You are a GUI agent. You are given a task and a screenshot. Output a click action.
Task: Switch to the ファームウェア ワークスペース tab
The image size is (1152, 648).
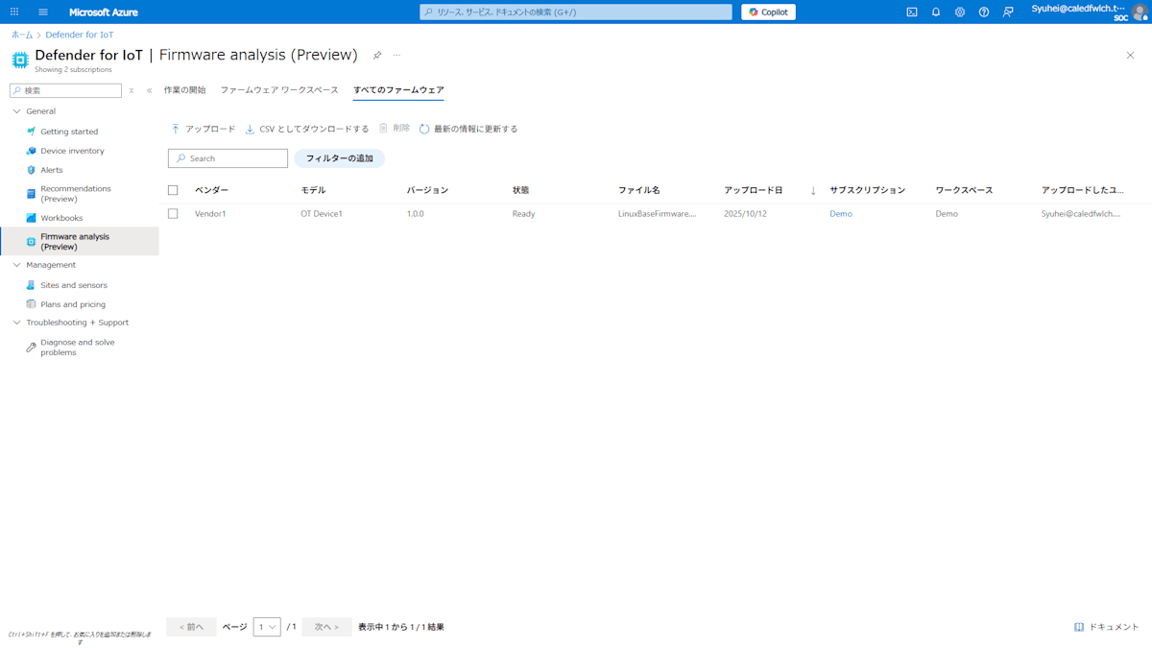(279, 90)
